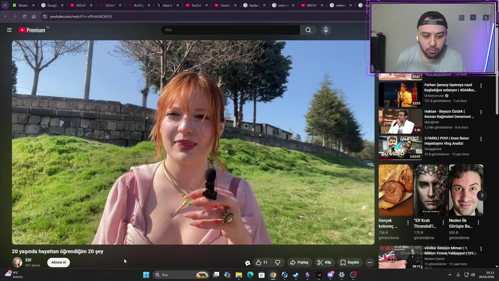Click the youtube.com URL address field
This screenshot has width=499, height=281.
pos(81,16)
